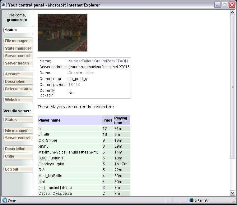The height and width of the screenshot is (205, 237).
Task: Click the current map value de_prodigy
Action: coord(78,79)
